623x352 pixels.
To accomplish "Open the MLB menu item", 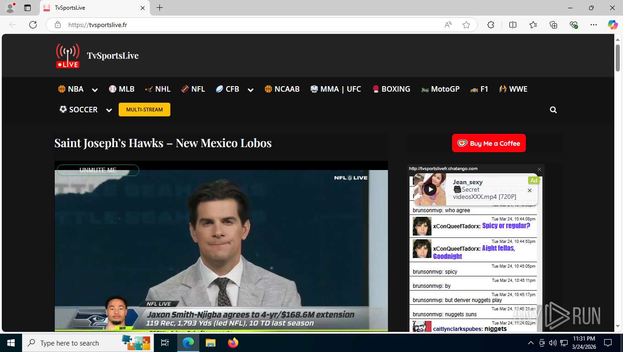I will point(122,89).
